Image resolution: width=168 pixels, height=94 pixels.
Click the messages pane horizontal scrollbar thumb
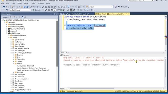[x=92, y=88]
